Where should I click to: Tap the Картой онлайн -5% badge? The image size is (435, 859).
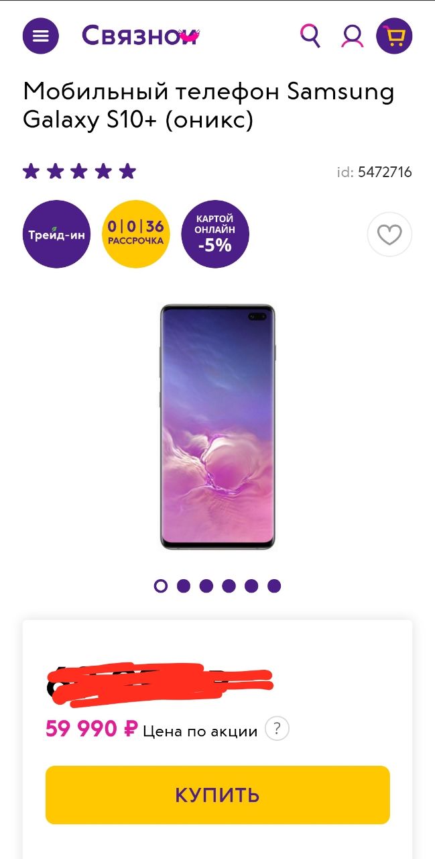pos(215,234)
